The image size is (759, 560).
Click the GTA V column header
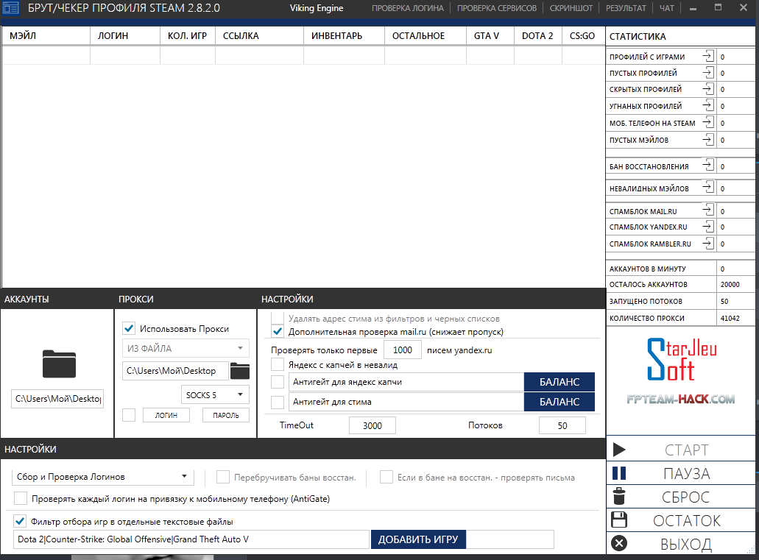click(x=490, y=36)
